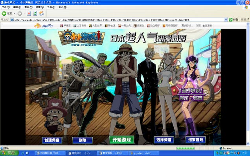Open the Back button history dropdown arrow
This screenshot has height=156, width=250.
(15, 13)
